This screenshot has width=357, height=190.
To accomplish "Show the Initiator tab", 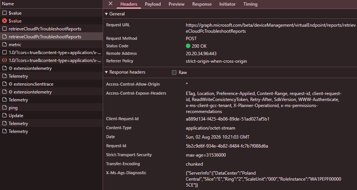I will pos(228,4).
